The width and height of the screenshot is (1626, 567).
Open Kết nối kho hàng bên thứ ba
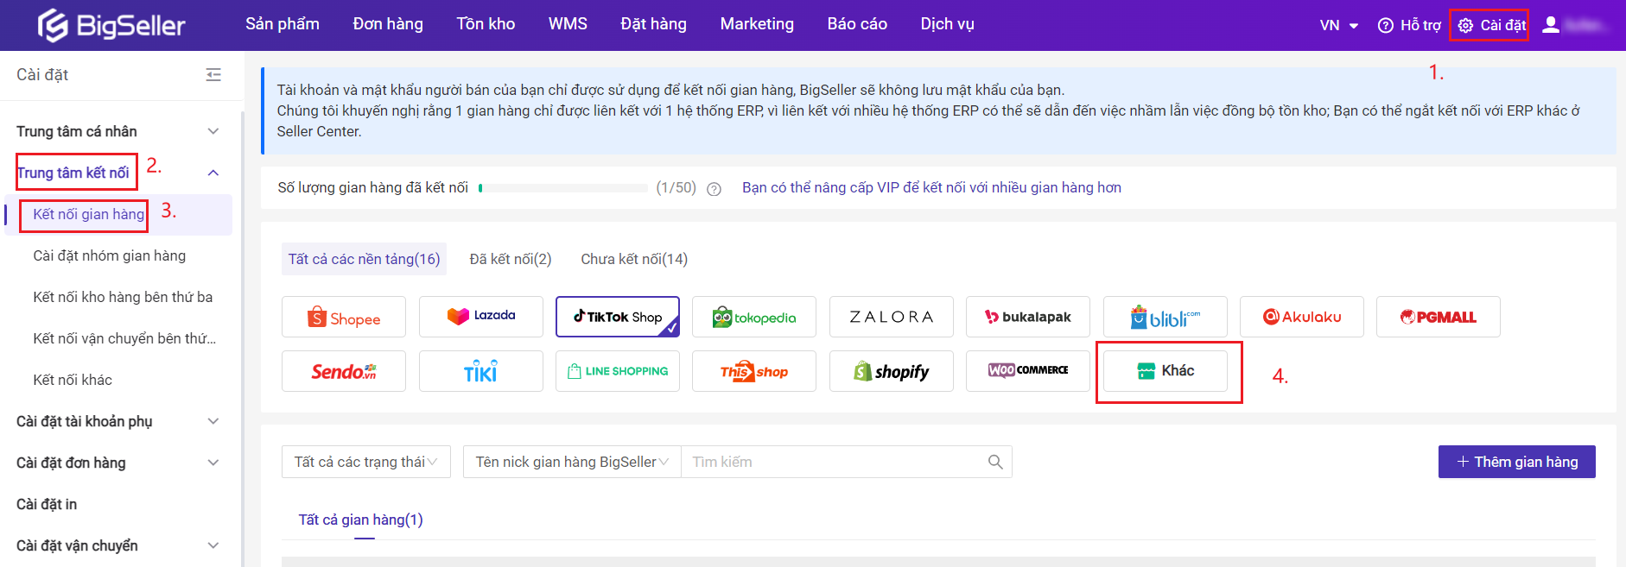tap(123, 297)
